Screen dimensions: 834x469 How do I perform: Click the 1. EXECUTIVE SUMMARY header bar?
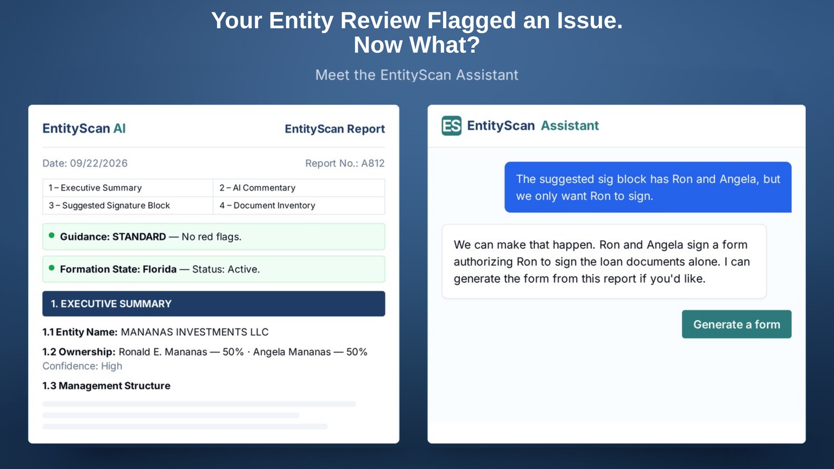[213, 303]
